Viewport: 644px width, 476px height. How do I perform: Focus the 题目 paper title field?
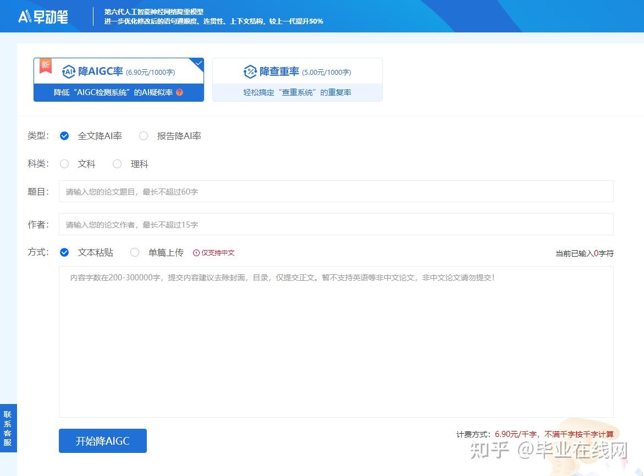click(336, 191)
